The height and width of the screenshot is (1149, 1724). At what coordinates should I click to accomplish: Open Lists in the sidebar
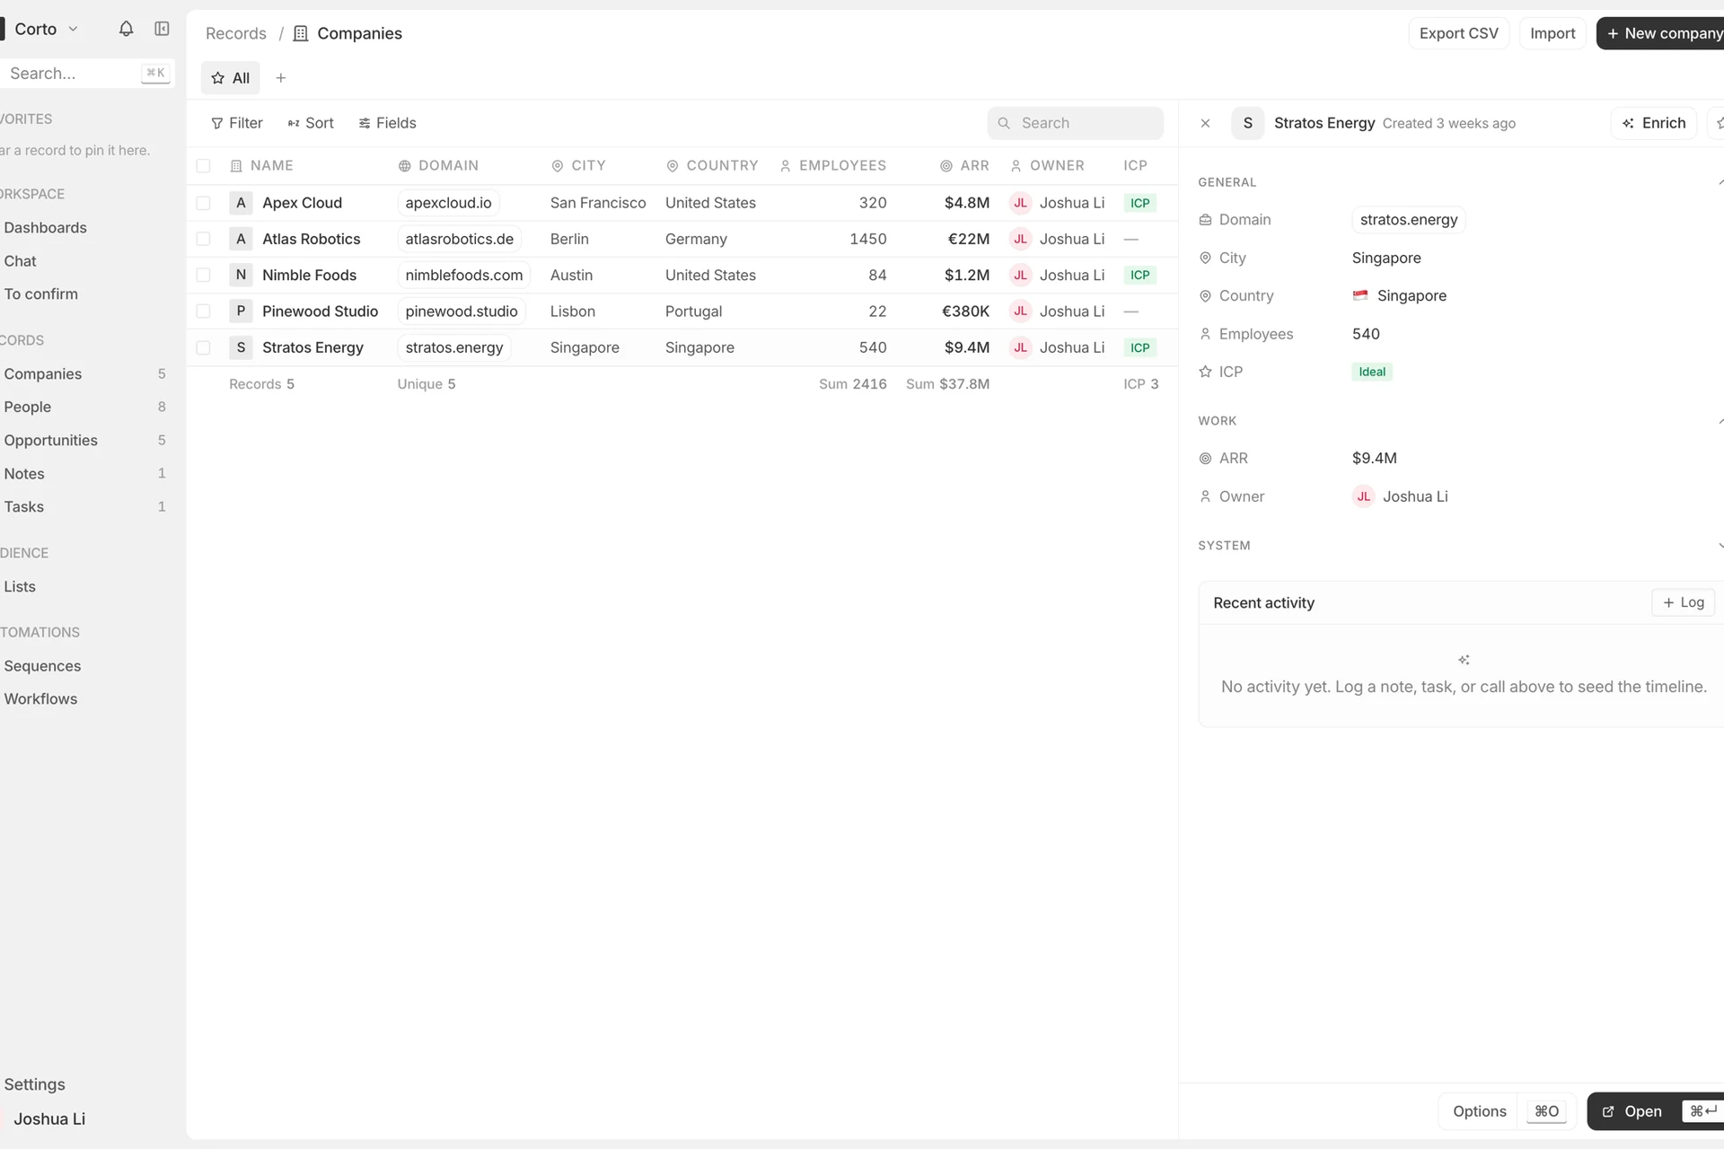(x=20, y=586)
